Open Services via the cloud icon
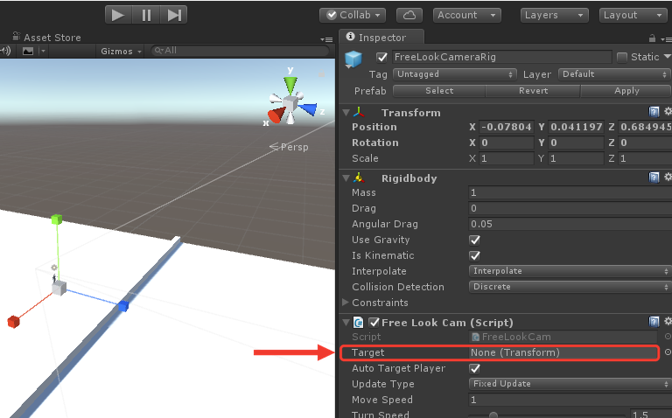This screenshot has width=672, height=418. 409,15
